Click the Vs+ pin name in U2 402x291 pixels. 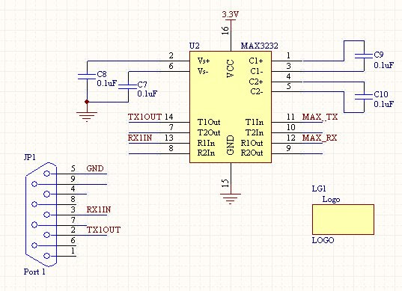204,61
